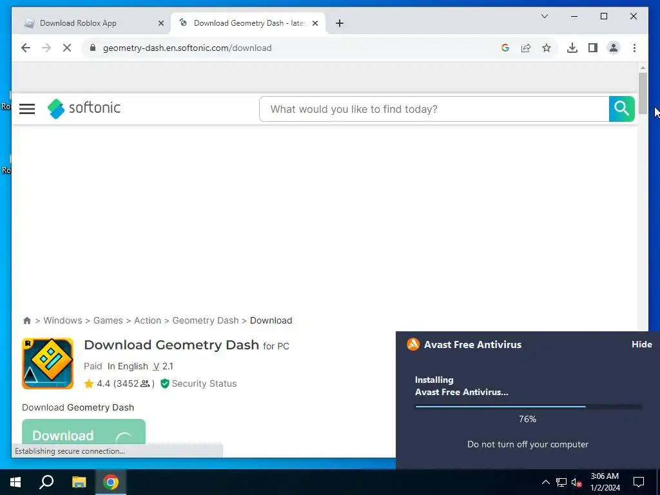Click the Geometry Dash app icon
Image resolution: width=660 pixels, height=495 pixels.
tap(48, 364)
